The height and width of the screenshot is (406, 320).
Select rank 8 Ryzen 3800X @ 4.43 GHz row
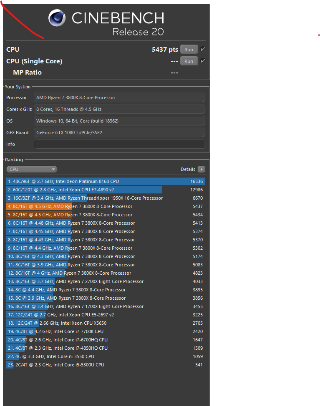(x=106, y=240)
